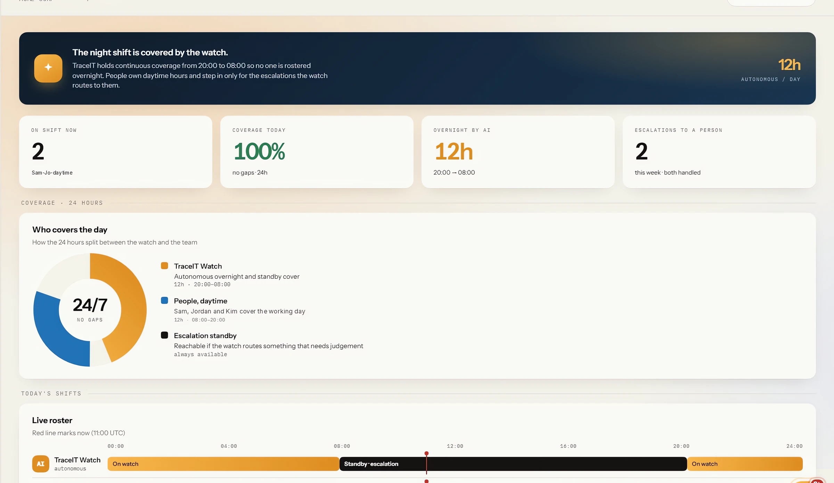Click the '08:00' timeline label
834x483 pixels.
point(342,446)
